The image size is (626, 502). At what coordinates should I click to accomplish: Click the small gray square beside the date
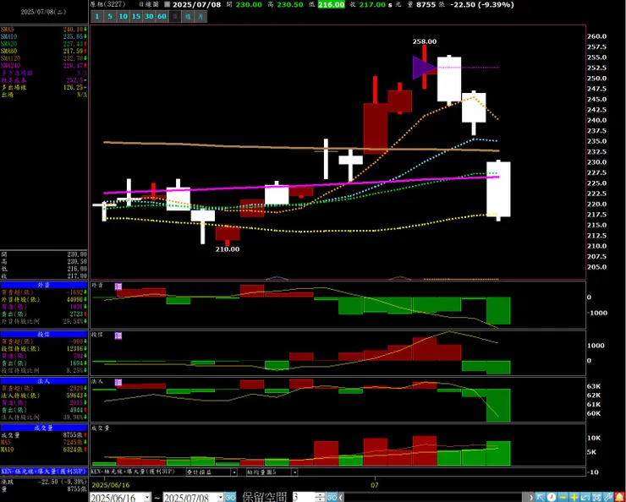(167, 5)
